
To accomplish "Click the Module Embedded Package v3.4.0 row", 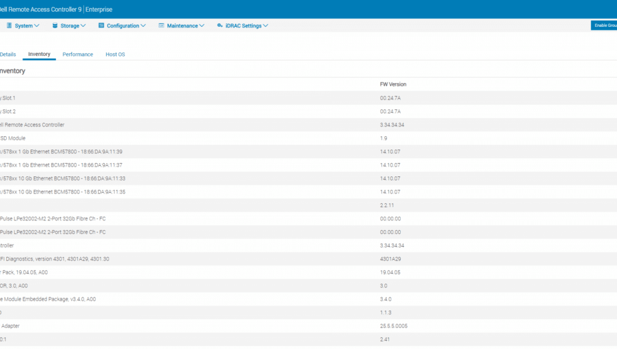I will (308, 299).
